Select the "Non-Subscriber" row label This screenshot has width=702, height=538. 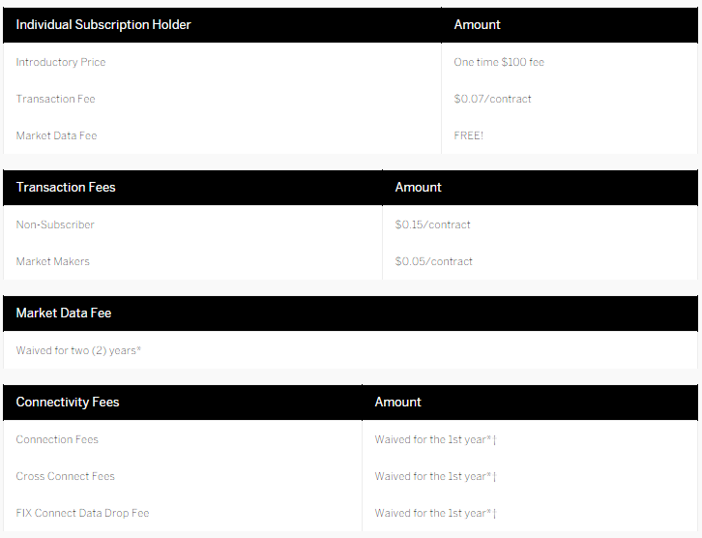tap(55, 224)
